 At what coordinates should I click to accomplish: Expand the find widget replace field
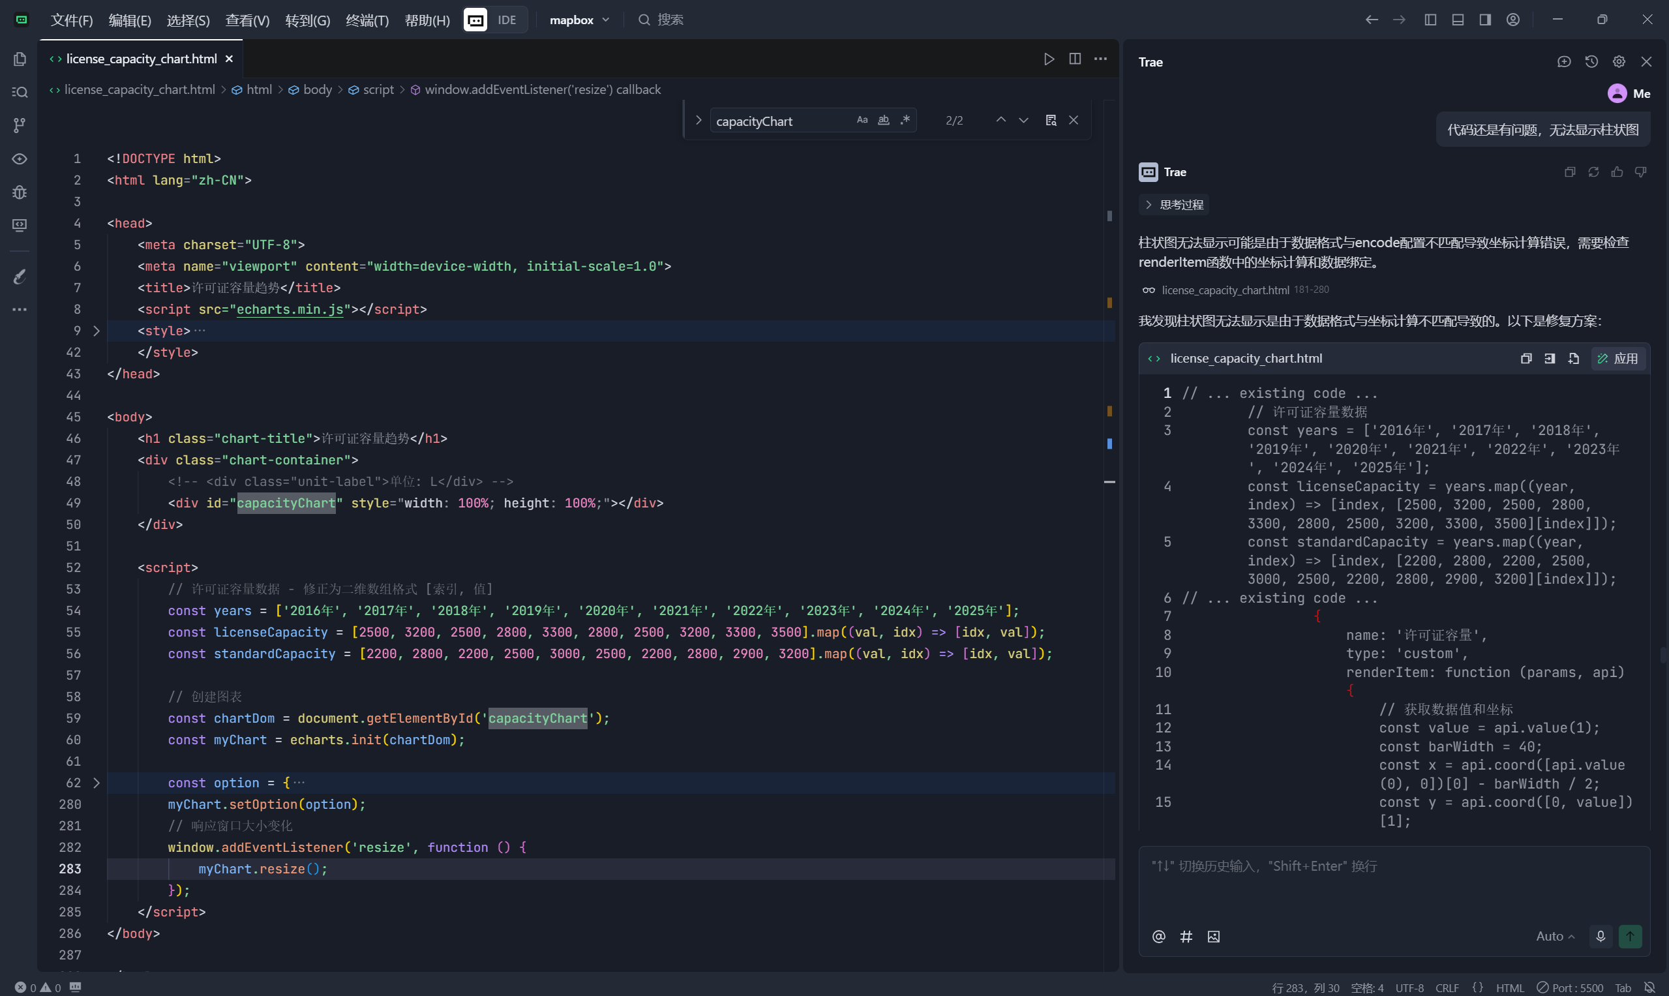click(698, 120)
